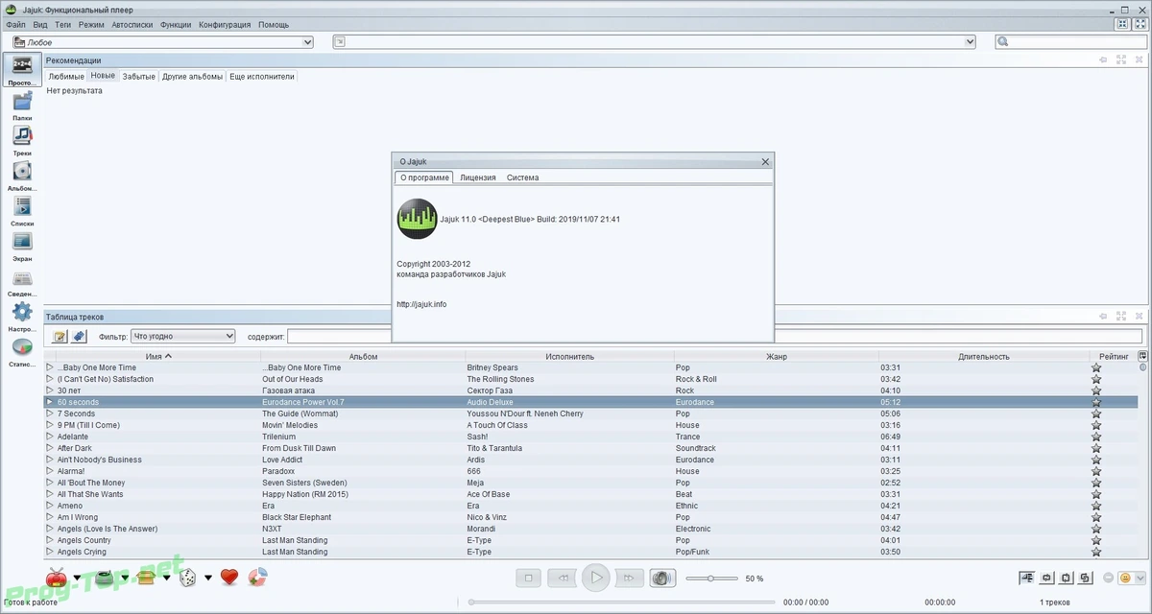This screenshot has height=614, width=1152.
Task: Click the edit pencil icon in track table
Action: coord(60,337)
